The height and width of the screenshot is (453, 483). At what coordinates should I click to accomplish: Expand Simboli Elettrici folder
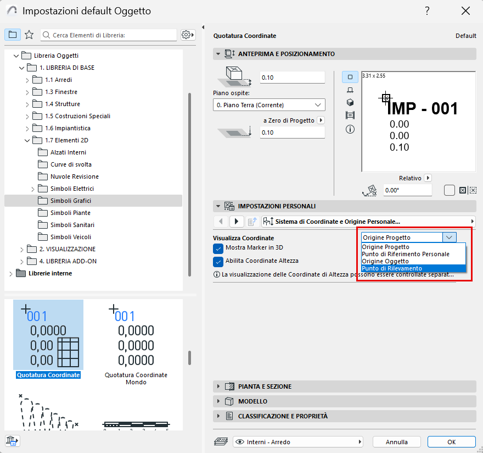(32, 189)
